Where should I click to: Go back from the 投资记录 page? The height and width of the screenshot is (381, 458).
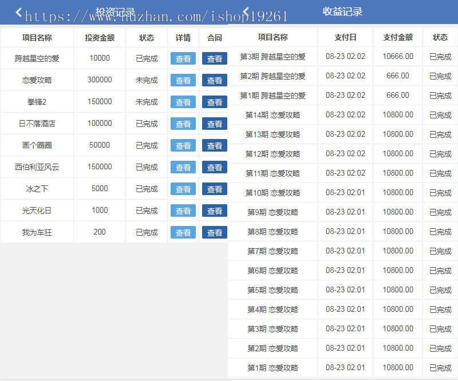click(19, 12)
